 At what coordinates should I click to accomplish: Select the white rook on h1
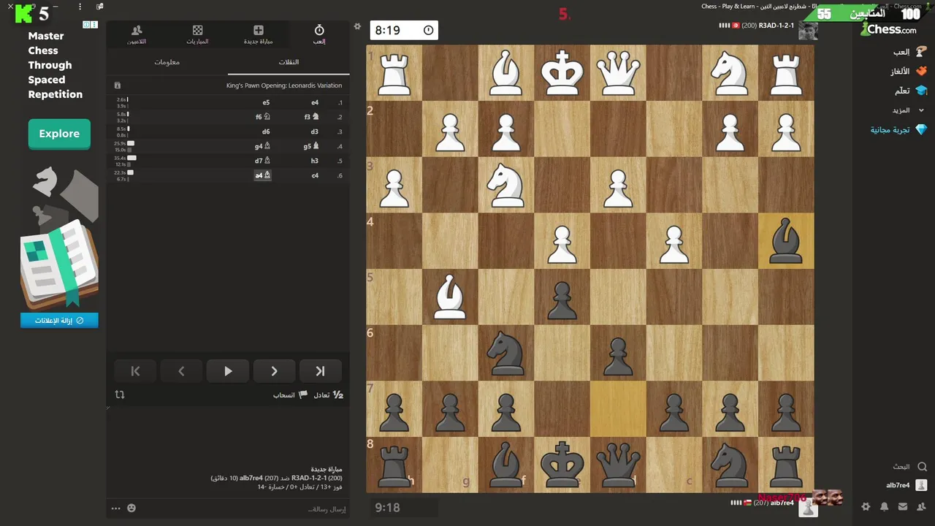[x=394, y=72]
